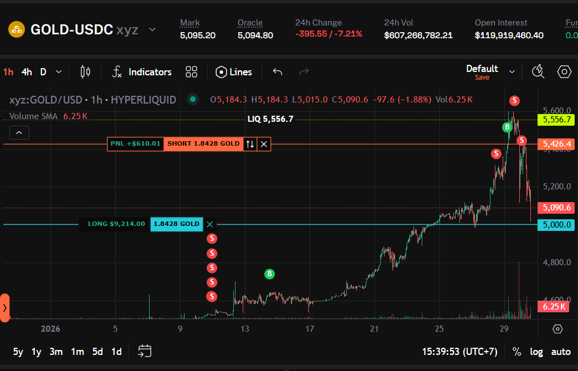Cancel the long order with X
Image resolution: width=578 pixels, height=371 pixels.
click(209, 224)
